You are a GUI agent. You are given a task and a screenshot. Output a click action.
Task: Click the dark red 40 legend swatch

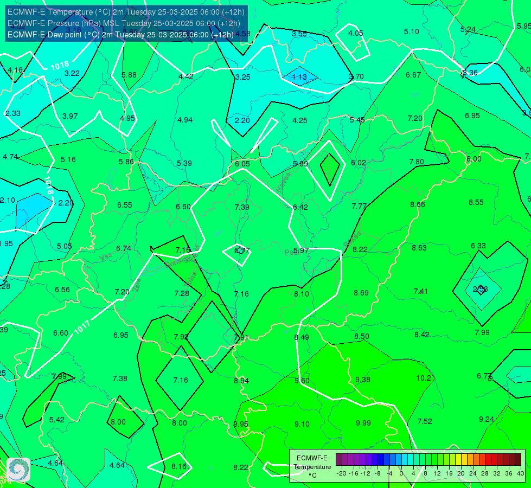pyautogui.click(x=518, y=460)
